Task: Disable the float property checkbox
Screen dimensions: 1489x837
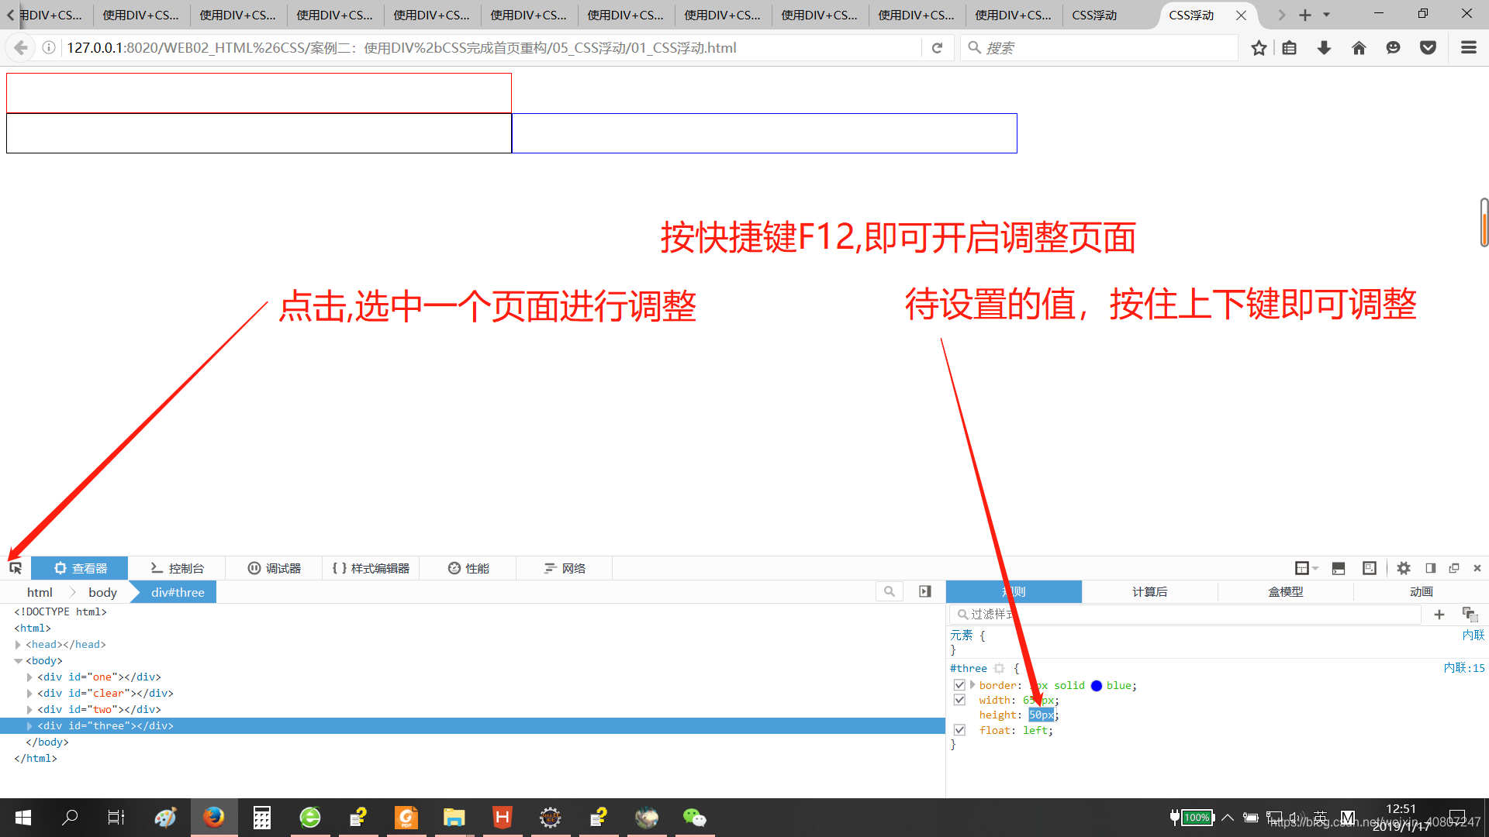Action: pos(959,730)
